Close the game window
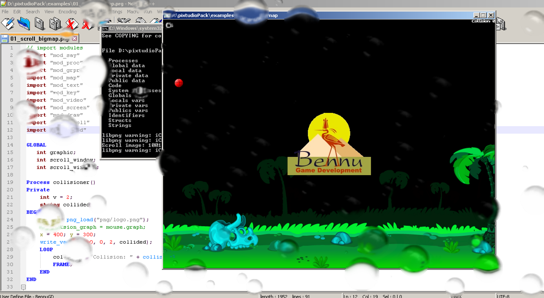Screen dimensions: 544x298 (x=491, y=15)
